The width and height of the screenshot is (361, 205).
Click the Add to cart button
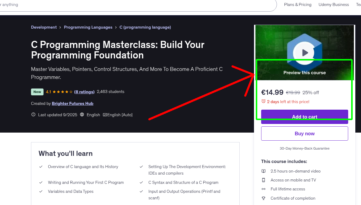pos(304,117)
